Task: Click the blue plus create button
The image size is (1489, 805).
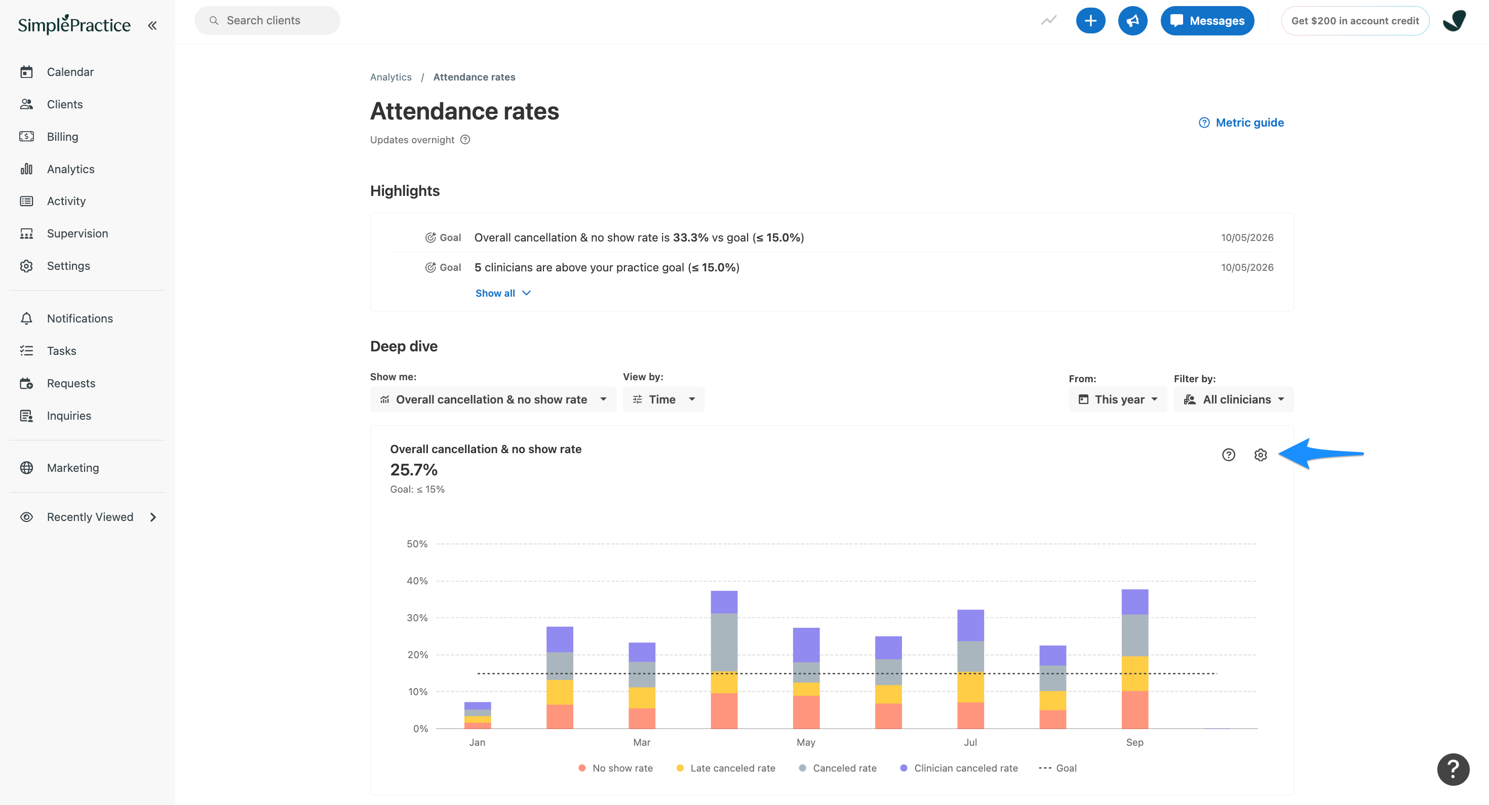Action: click(1090, 21)
